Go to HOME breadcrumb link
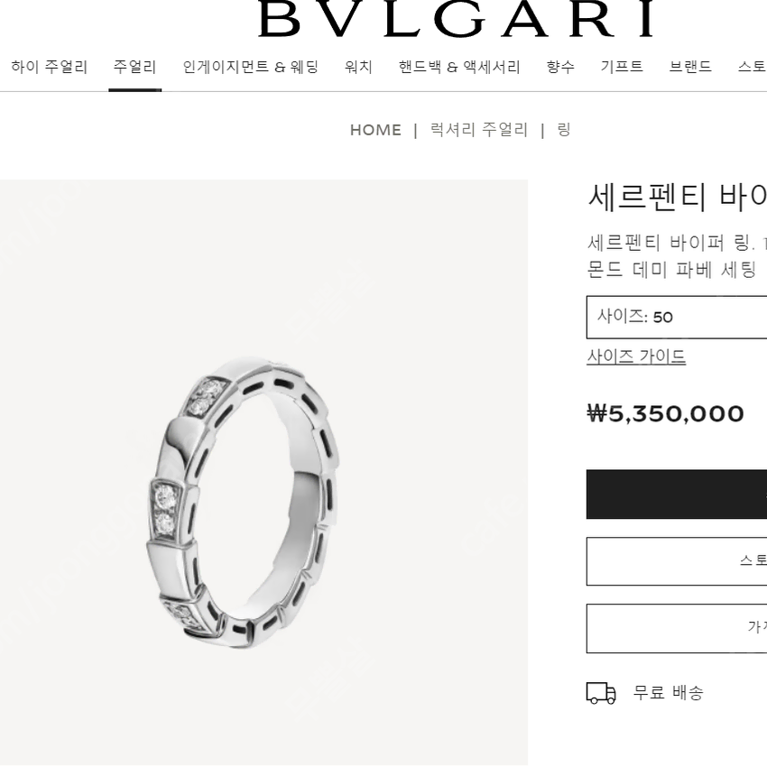 375,130
